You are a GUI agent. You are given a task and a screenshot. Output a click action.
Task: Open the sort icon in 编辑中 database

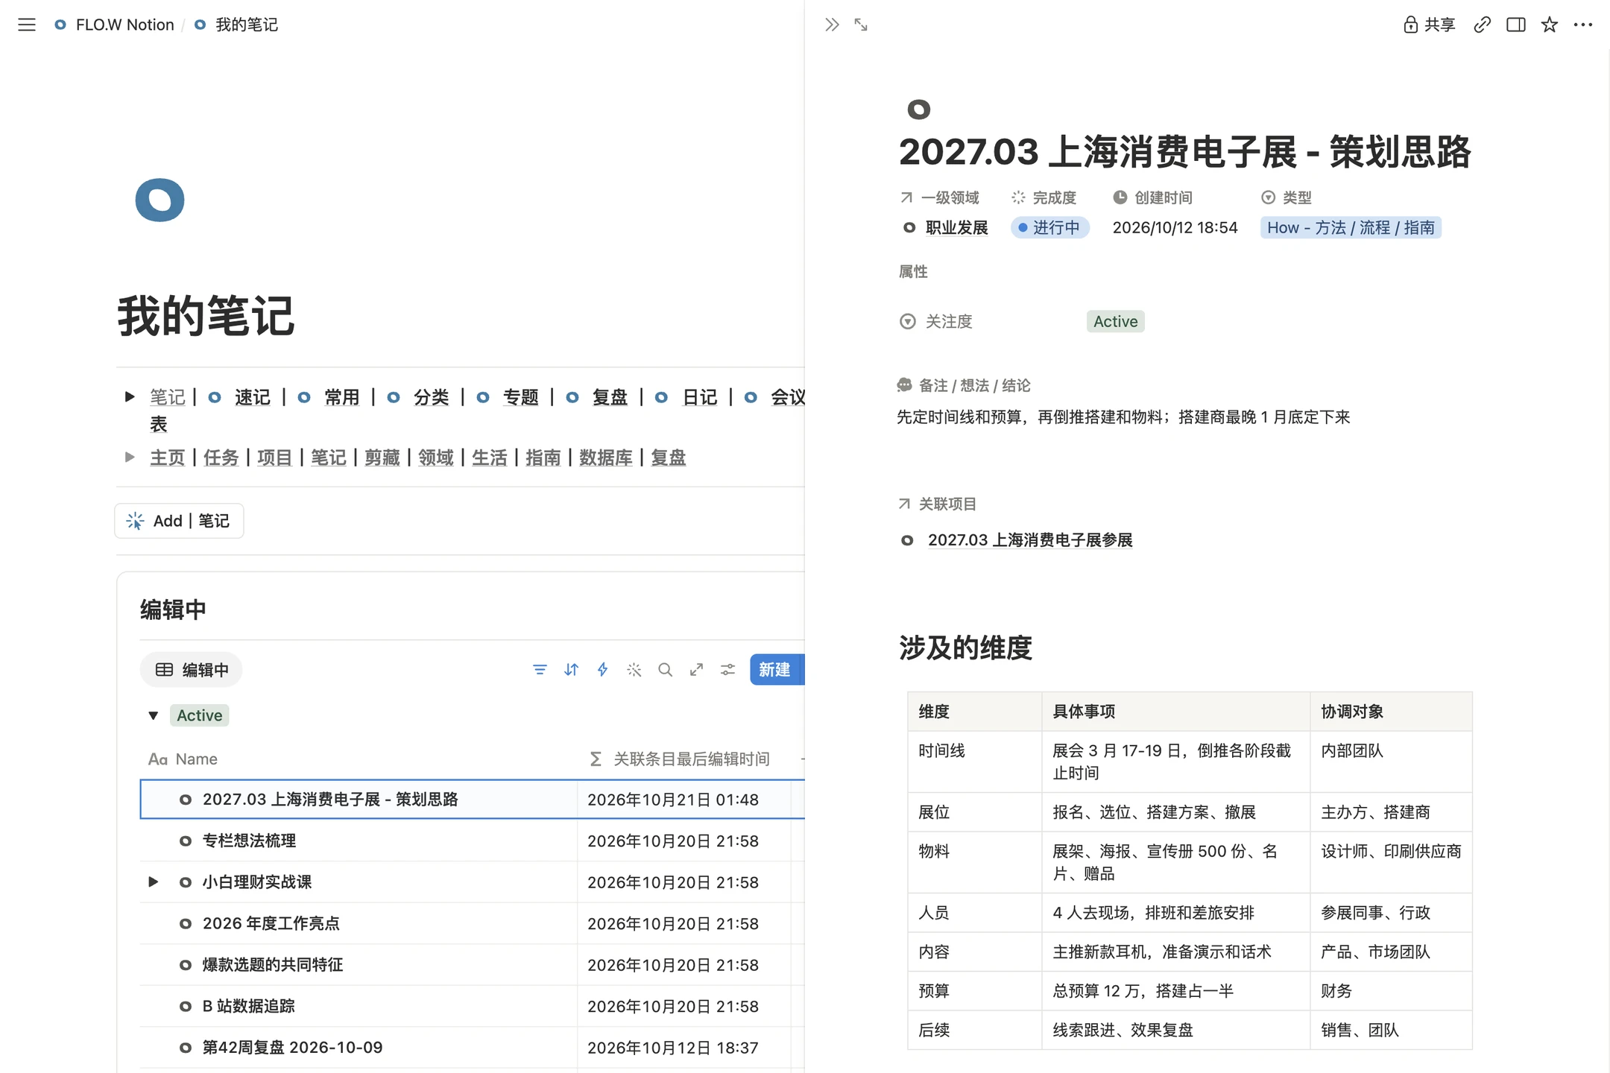(571, 670)
